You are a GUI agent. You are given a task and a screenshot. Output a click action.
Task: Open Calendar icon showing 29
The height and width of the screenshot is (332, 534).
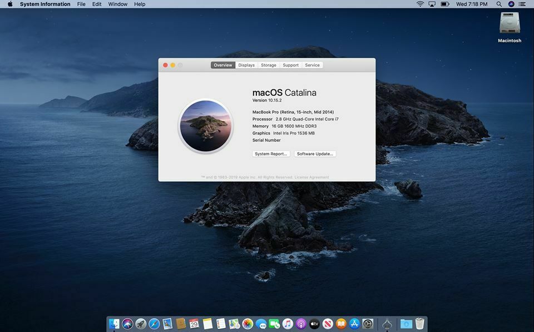[194, 324]
